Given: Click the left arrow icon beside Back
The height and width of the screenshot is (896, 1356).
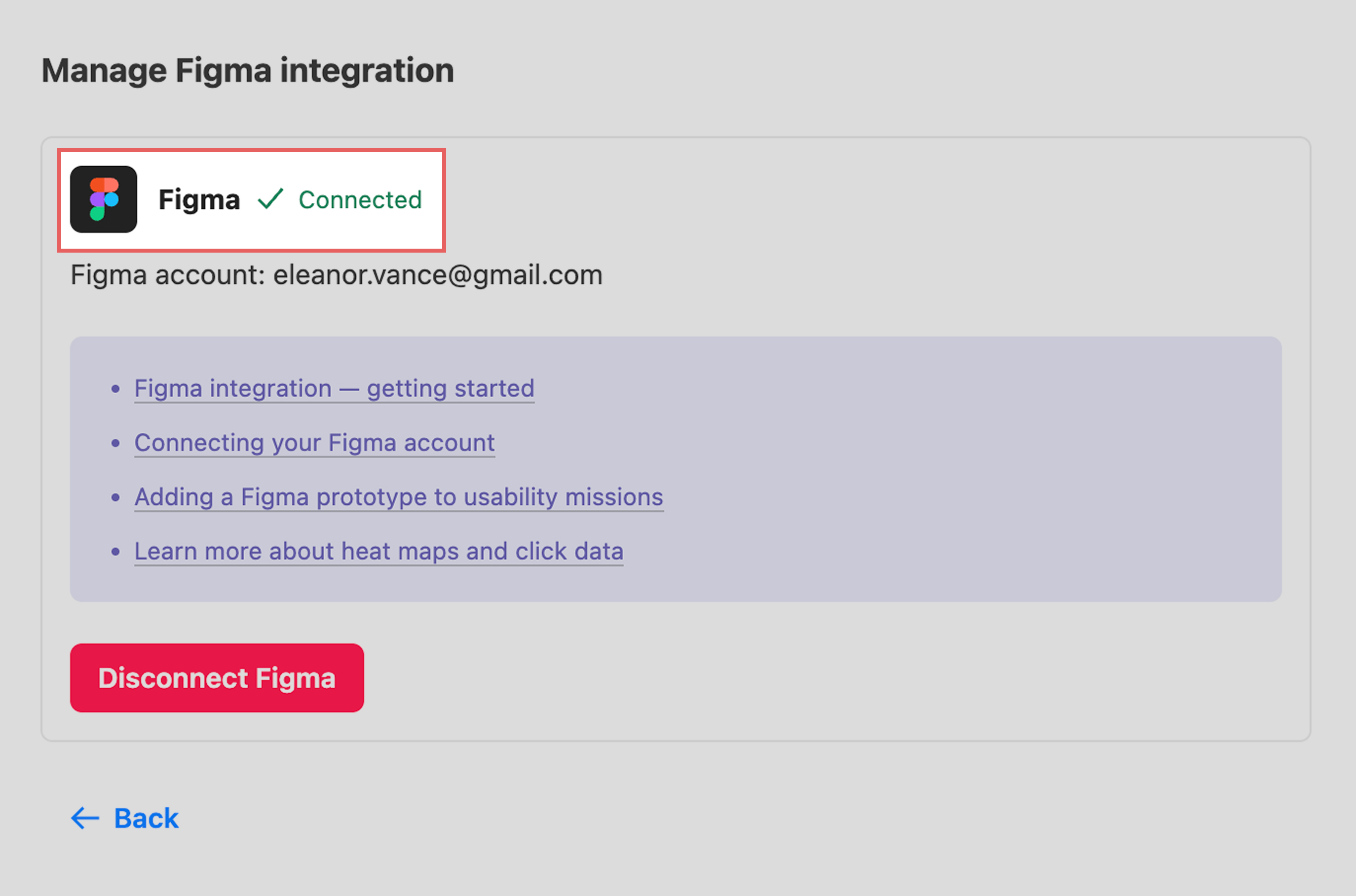Looking at the screenshot, I should (x=84, y=818).
